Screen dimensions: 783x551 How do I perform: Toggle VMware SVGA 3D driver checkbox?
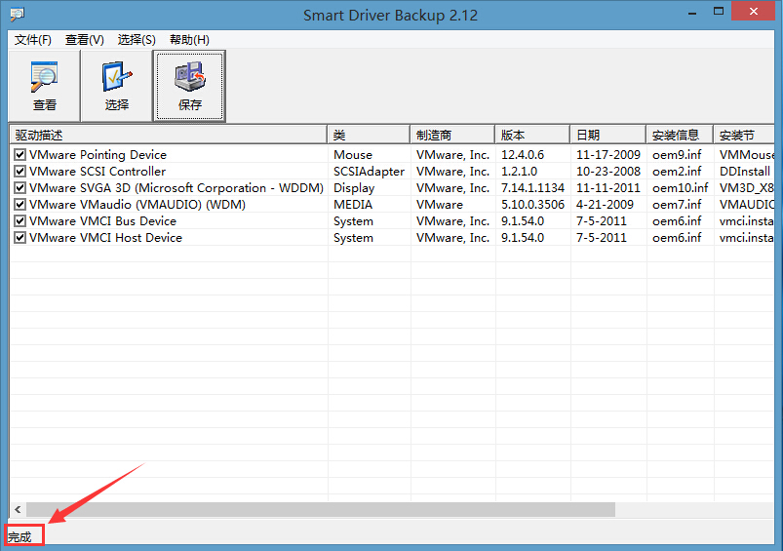(20, 188)
